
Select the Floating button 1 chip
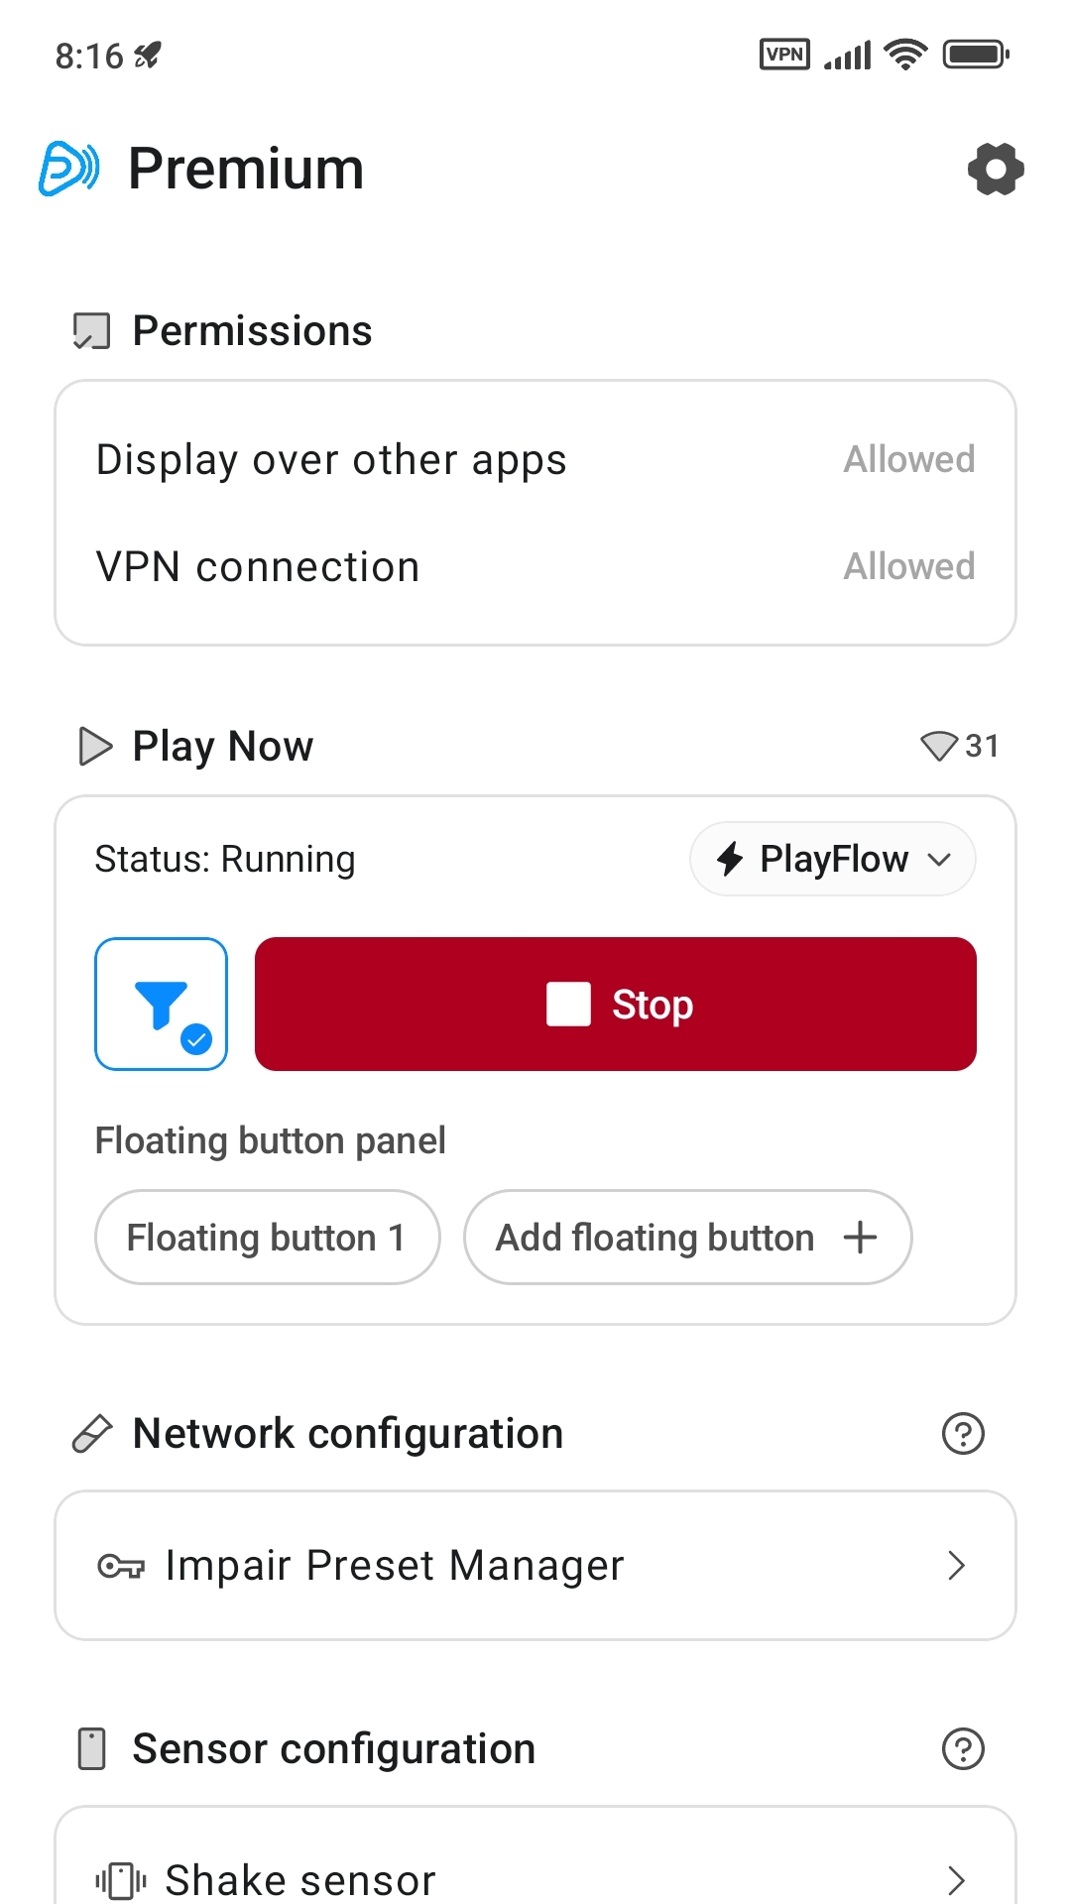coord(267,1238)
